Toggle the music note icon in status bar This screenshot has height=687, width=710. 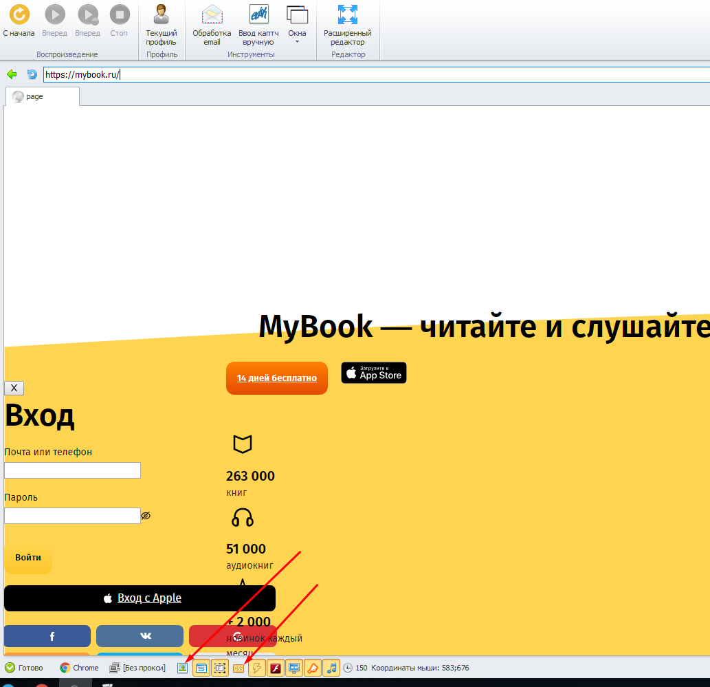(331, 668)
